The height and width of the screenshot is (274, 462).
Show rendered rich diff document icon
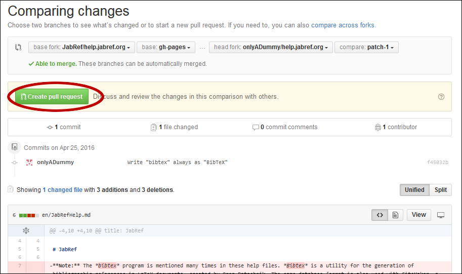[395, 215]
